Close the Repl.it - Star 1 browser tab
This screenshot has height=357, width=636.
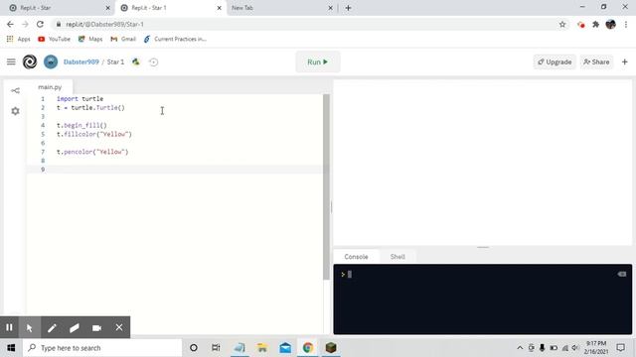click(219, 8)
